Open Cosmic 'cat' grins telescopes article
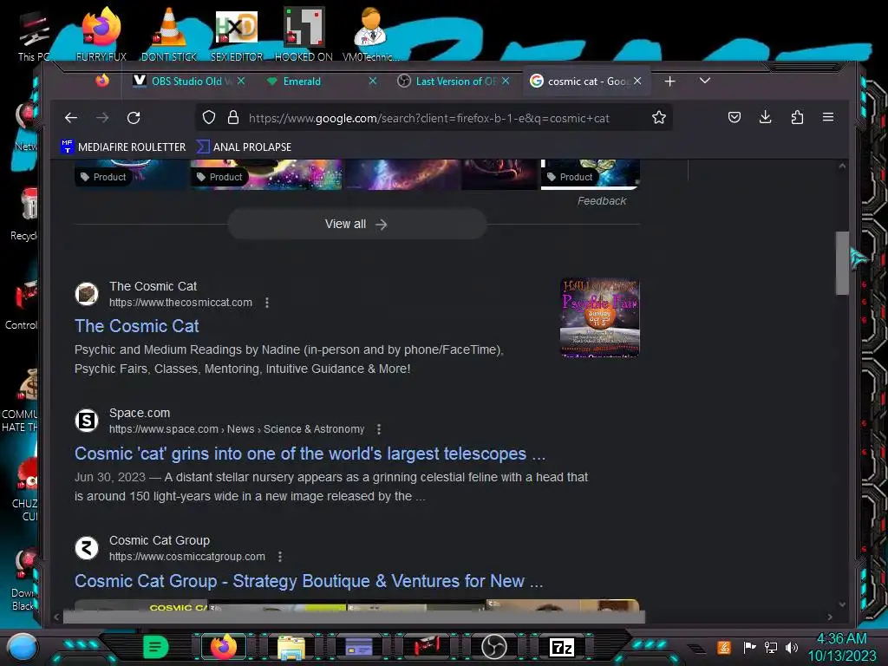Image resolution: width=888 pixels, height=666 pixels. (x=310, y=454)
